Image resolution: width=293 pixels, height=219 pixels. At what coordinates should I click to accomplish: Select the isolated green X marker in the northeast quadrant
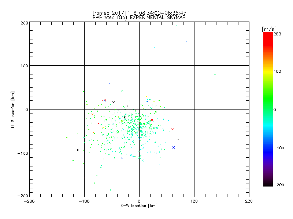215,75
